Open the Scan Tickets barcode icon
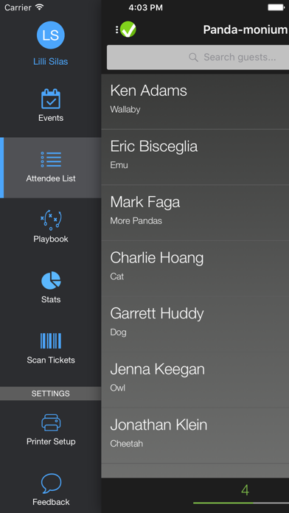The width and height of the screenshot is (289, 513). pyautogui.click(x=51, y=341)
